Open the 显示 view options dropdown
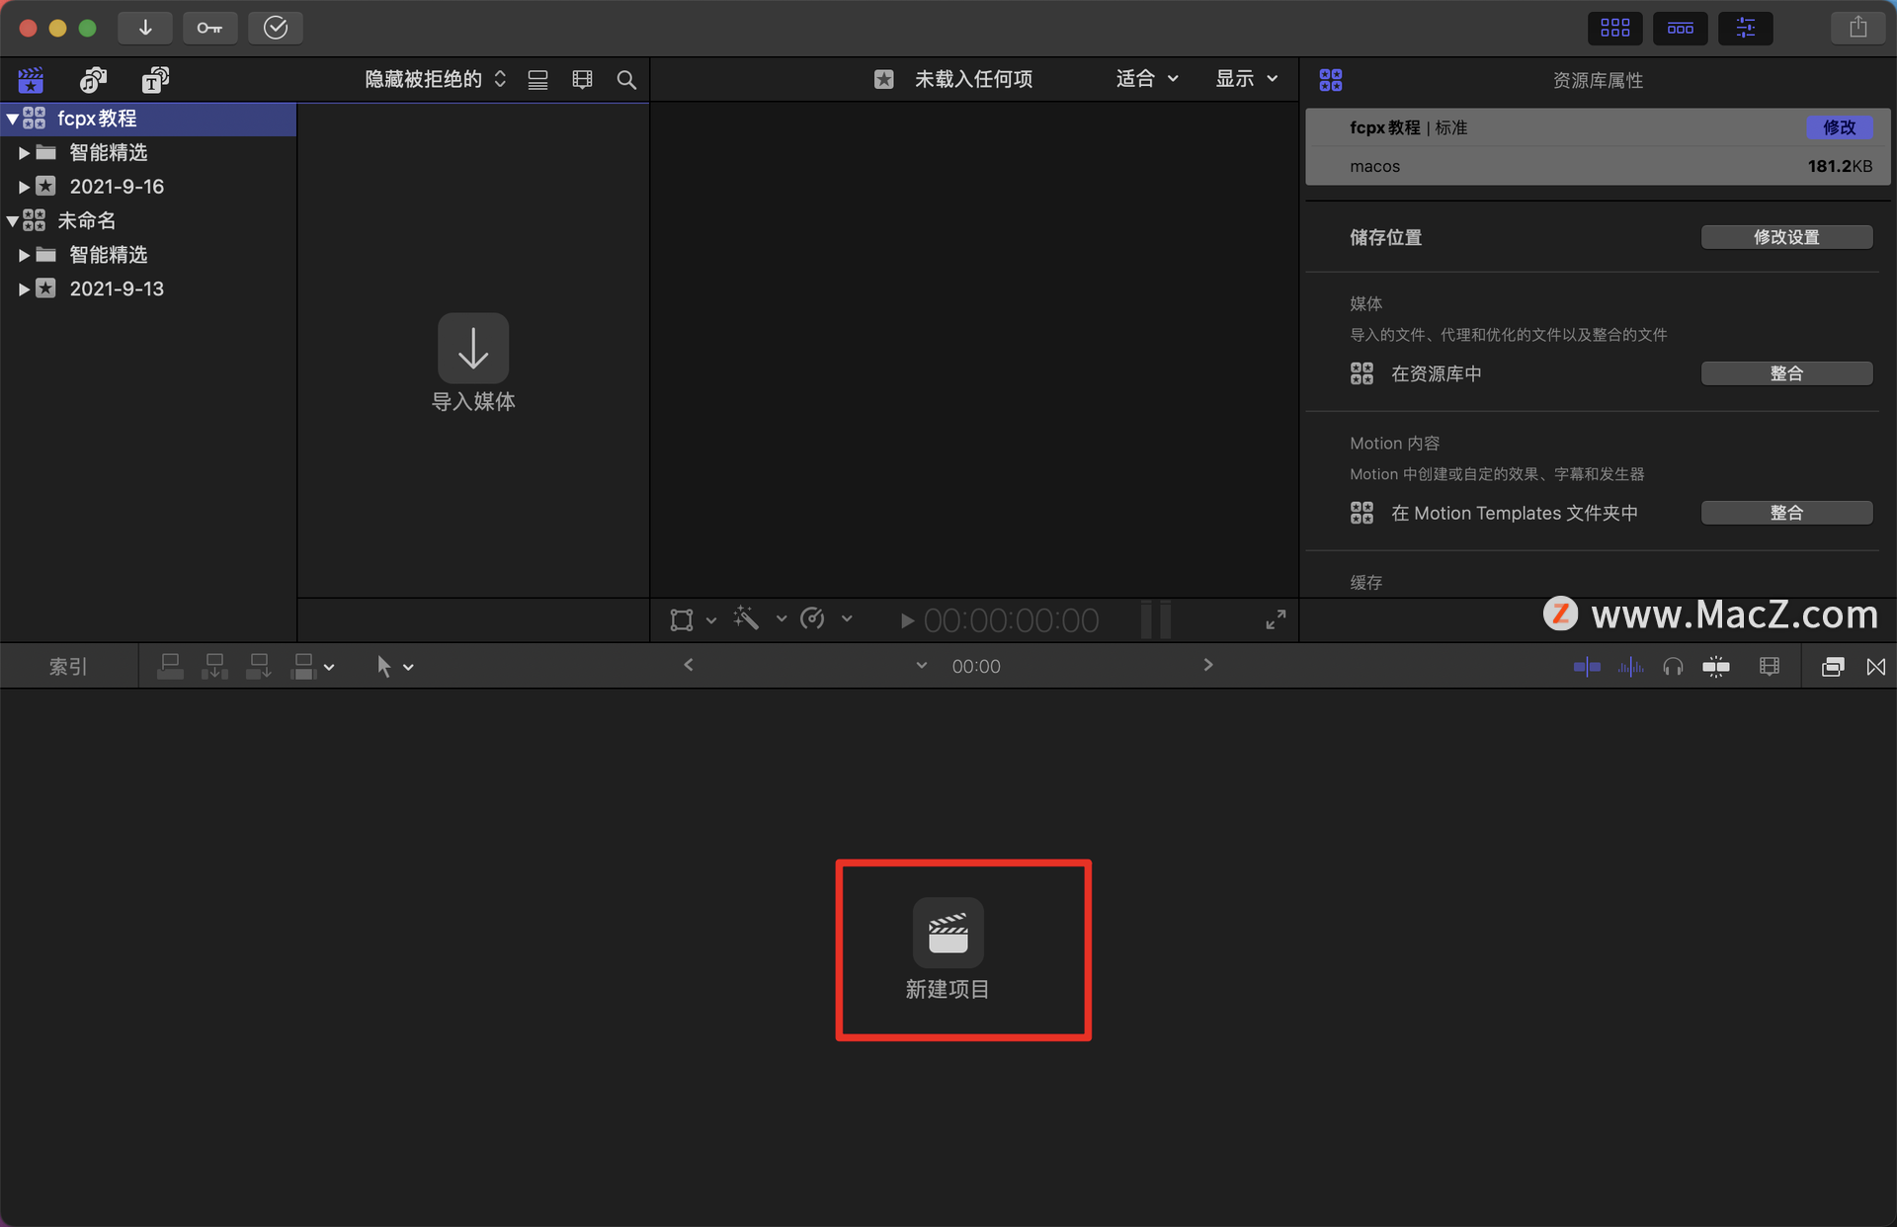This screenshot has width=1897, height=1227. pyautogui.click(x=1247, y=79)
